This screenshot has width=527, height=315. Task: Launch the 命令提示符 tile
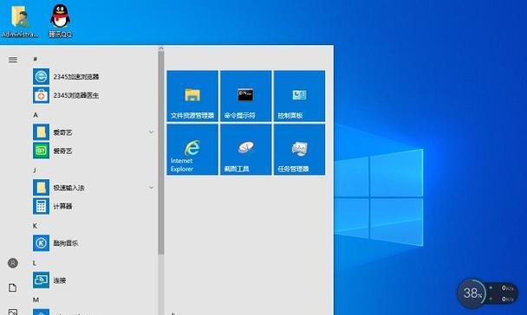(245, 96)
